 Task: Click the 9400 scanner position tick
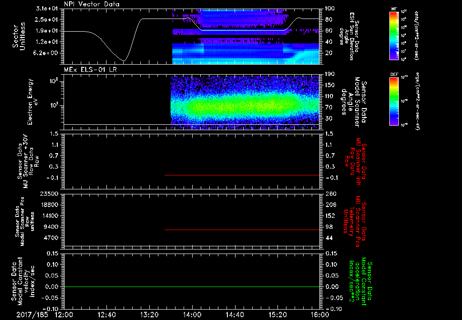(51, 227)
